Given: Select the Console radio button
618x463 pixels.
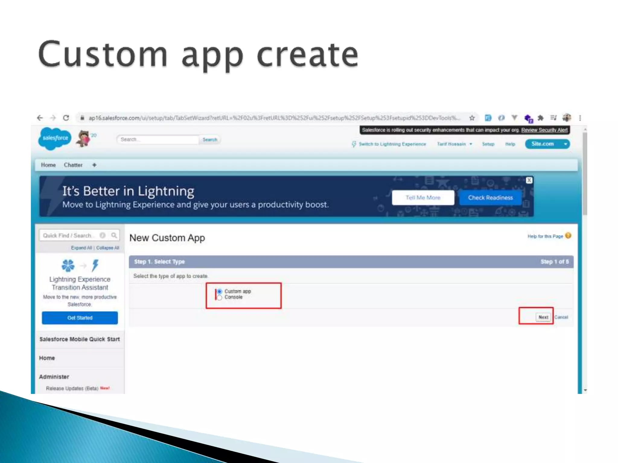Looking at the screenshot, I should pyautogui.click(x=220, y=298).
